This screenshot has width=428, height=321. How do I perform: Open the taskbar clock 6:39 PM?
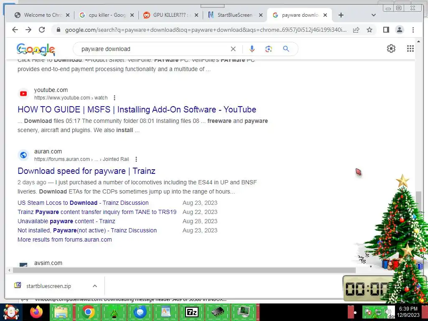pos(408,312)
